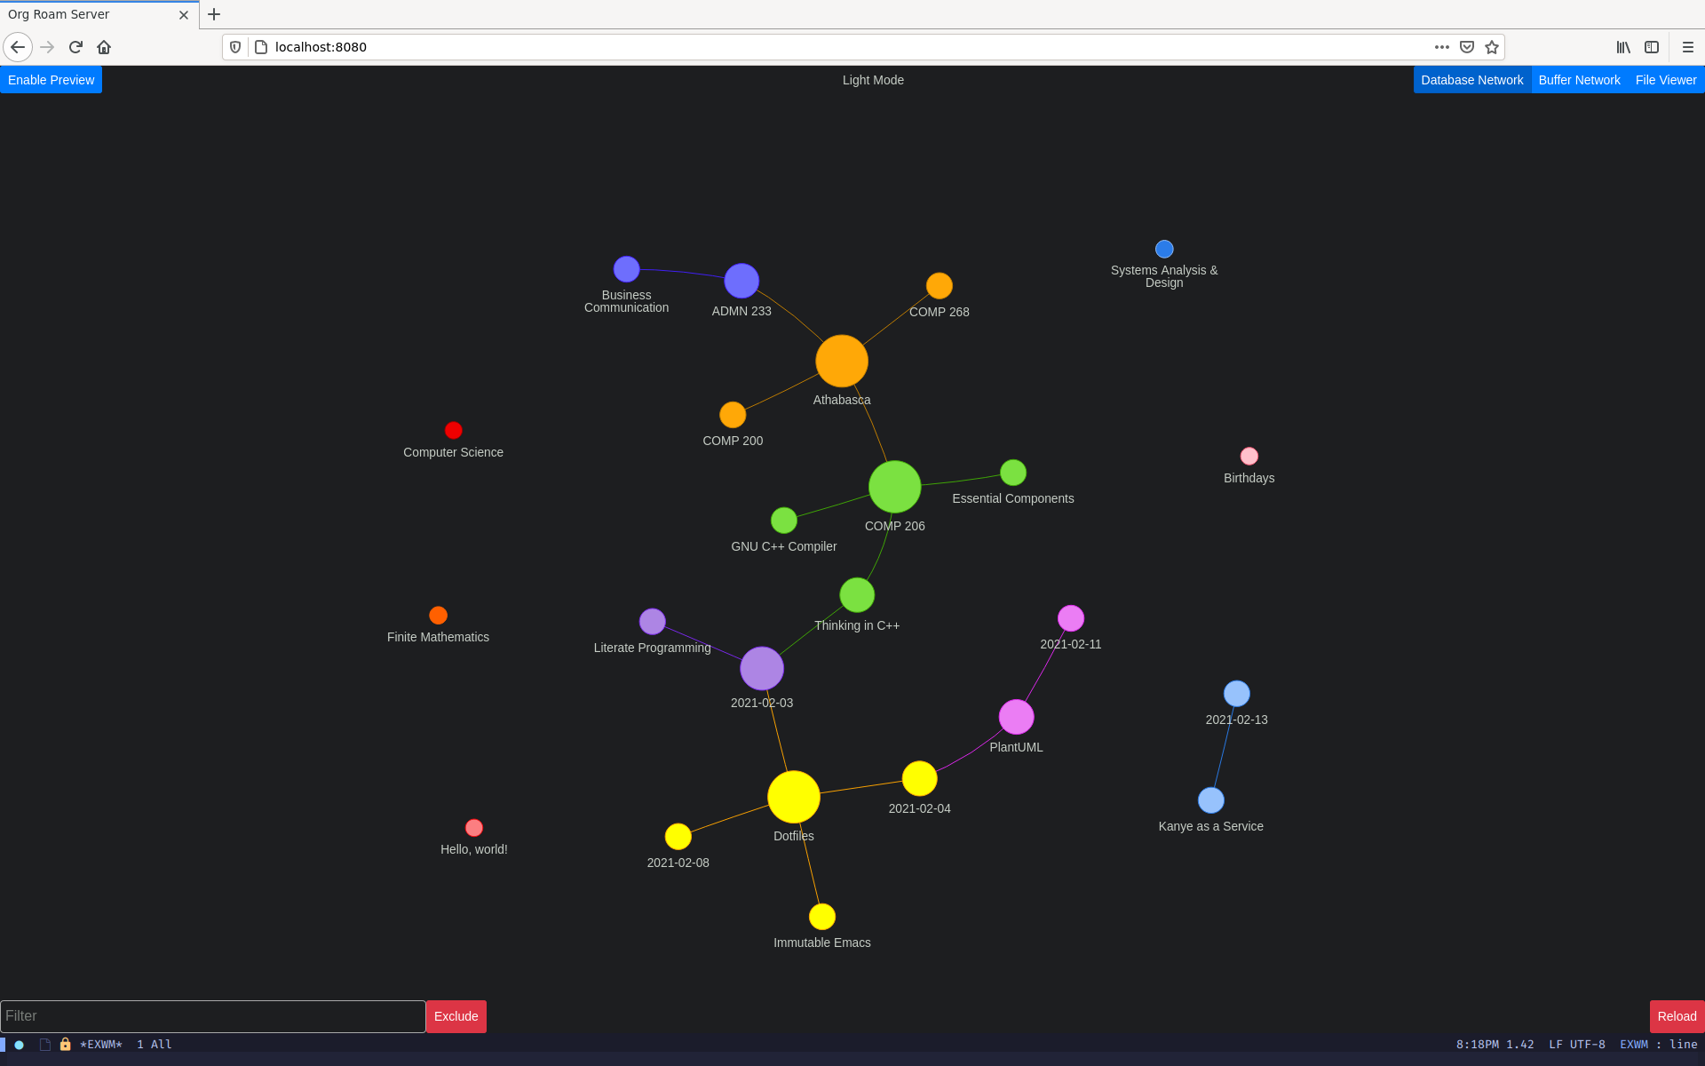Select the Immutable Emacs node

tap(821, 916)
